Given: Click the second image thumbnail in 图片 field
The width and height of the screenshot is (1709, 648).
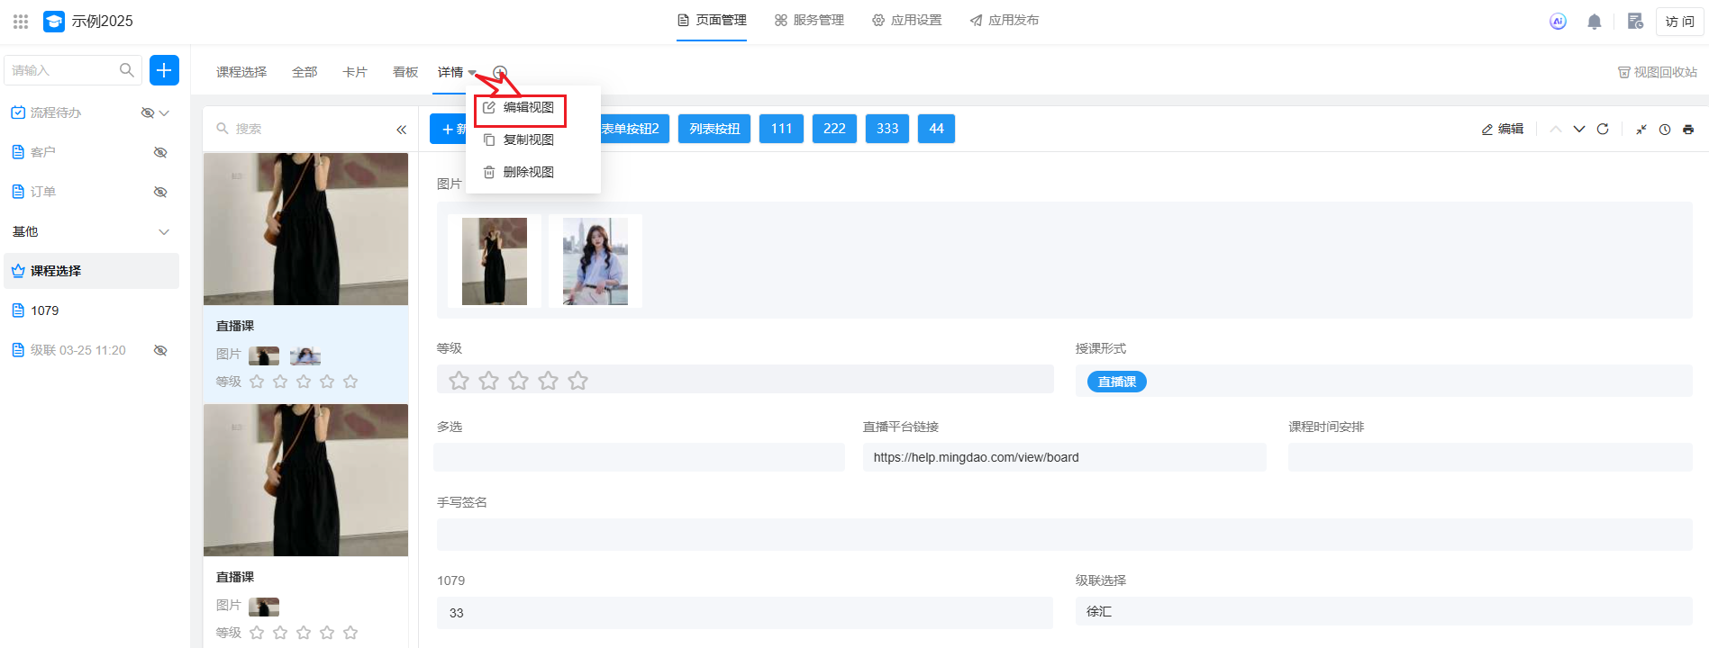Looking at the screenshot, I should 595,261.
